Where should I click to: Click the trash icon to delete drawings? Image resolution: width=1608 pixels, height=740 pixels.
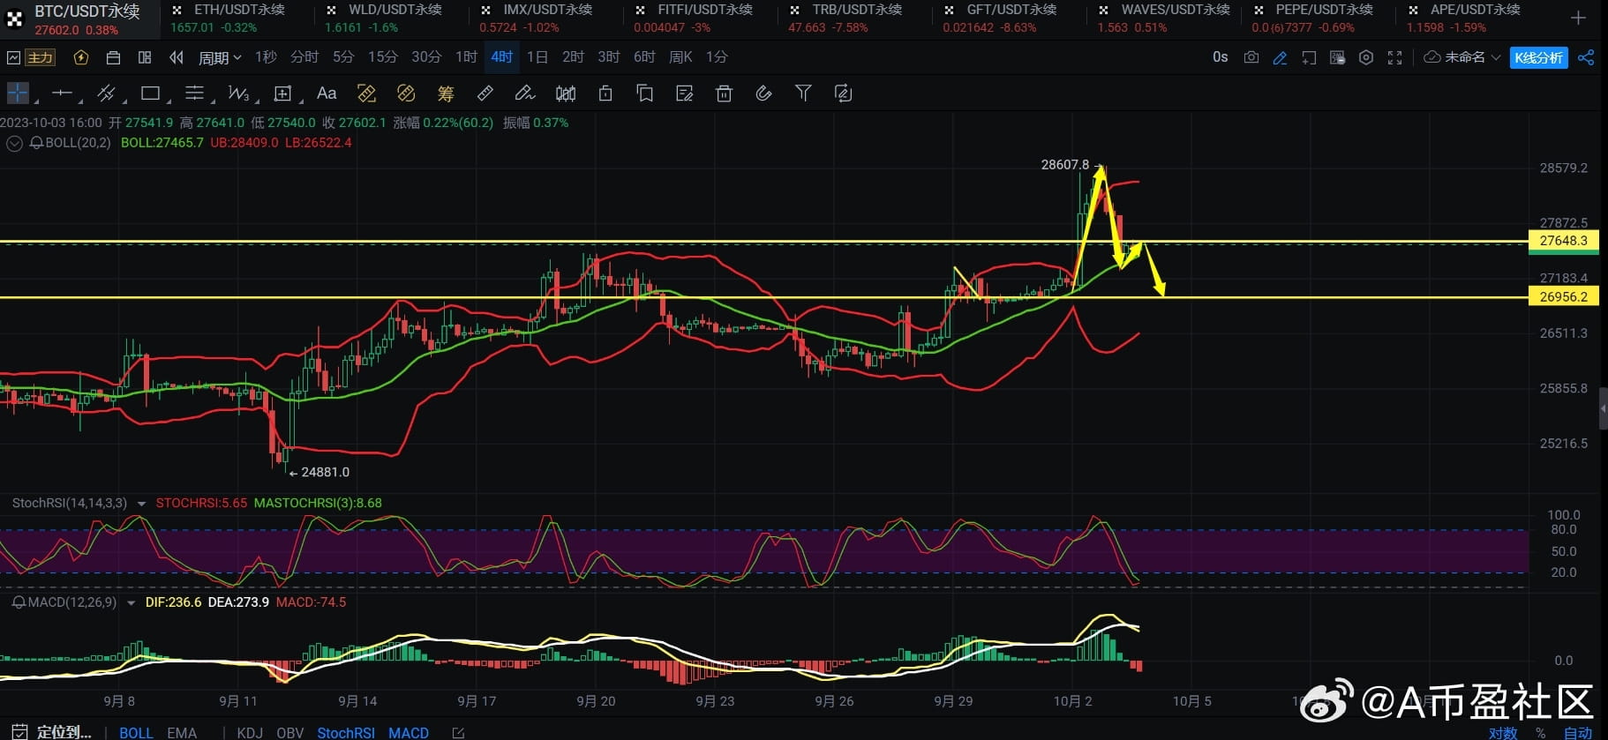click(724, 93)
